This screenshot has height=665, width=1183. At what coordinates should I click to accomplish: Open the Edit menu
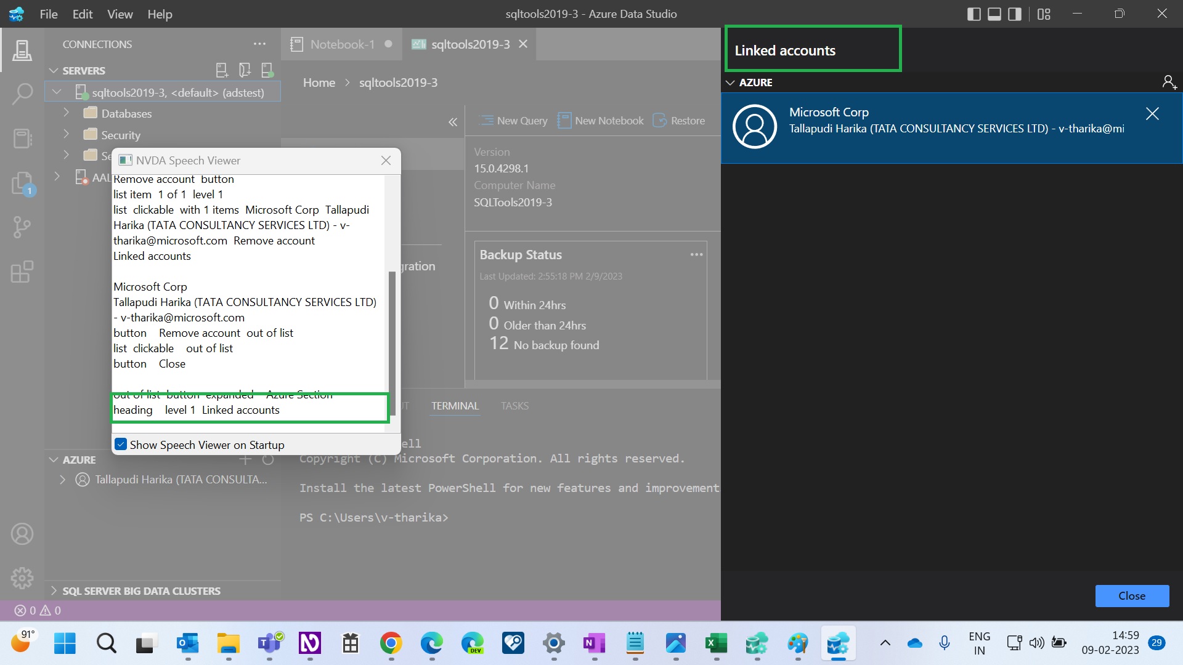(x=82, y=14)
